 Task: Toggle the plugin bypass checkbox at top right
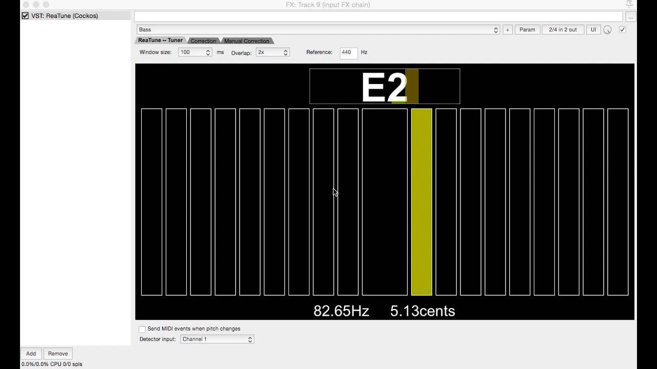coord(623,30)
